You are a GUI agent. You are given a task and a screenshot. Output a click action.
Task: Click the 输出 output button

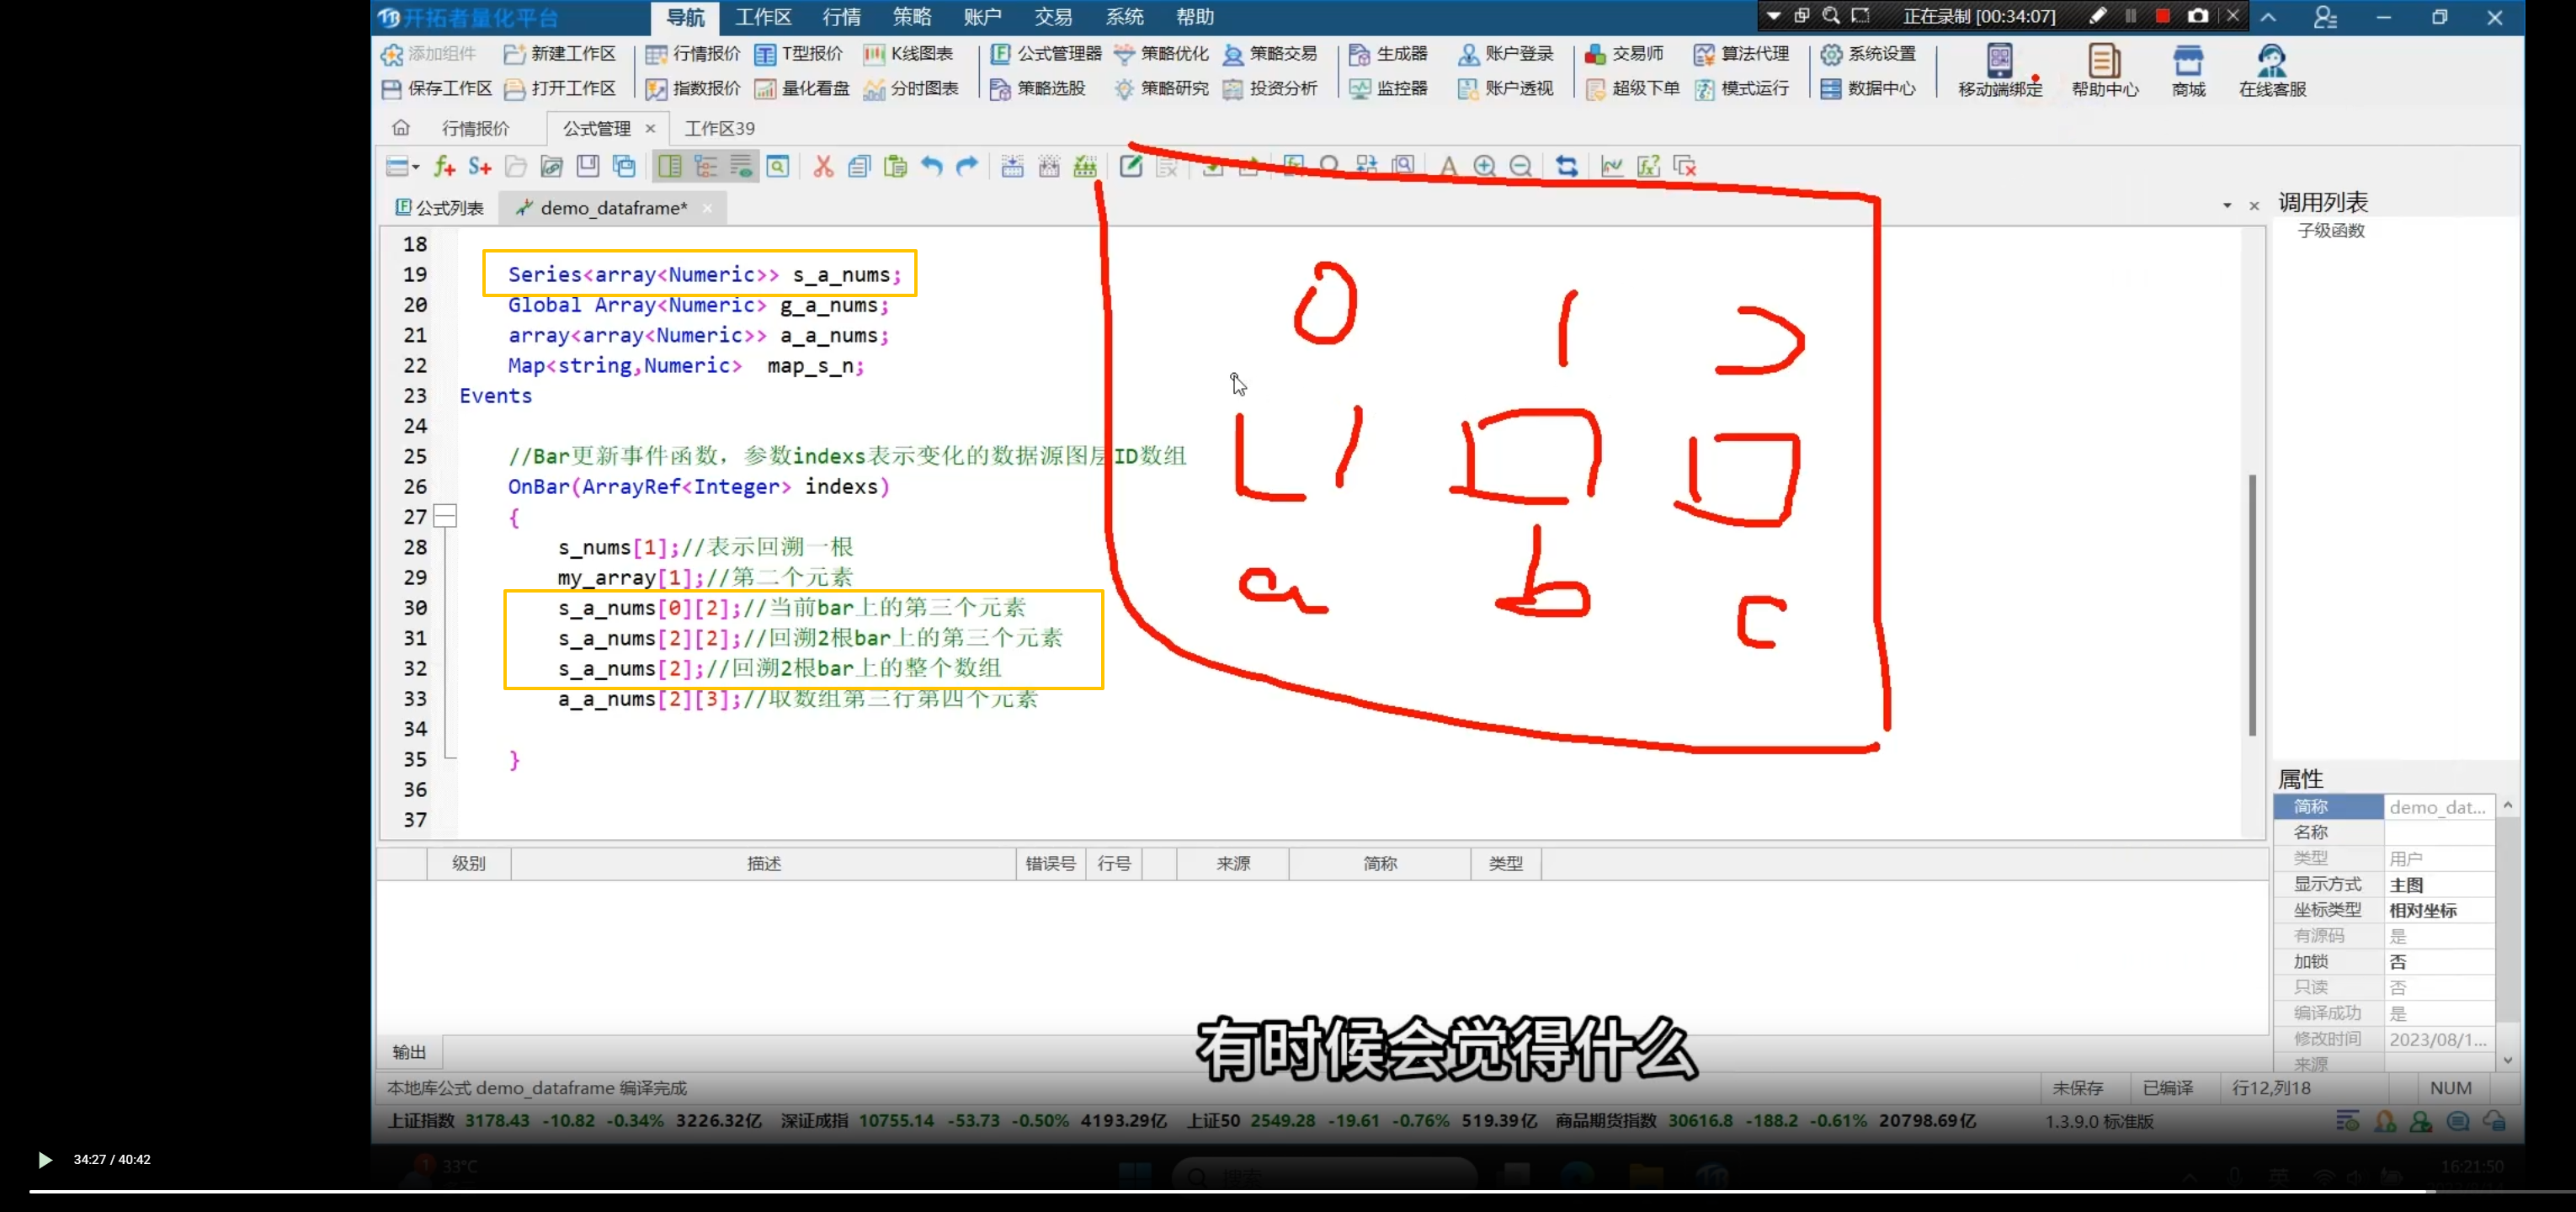(x=409, y=1051)
